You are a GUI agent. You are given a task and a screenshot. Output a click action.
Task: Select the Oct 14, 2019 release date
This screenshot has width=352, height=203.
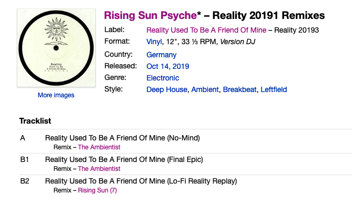168,66
